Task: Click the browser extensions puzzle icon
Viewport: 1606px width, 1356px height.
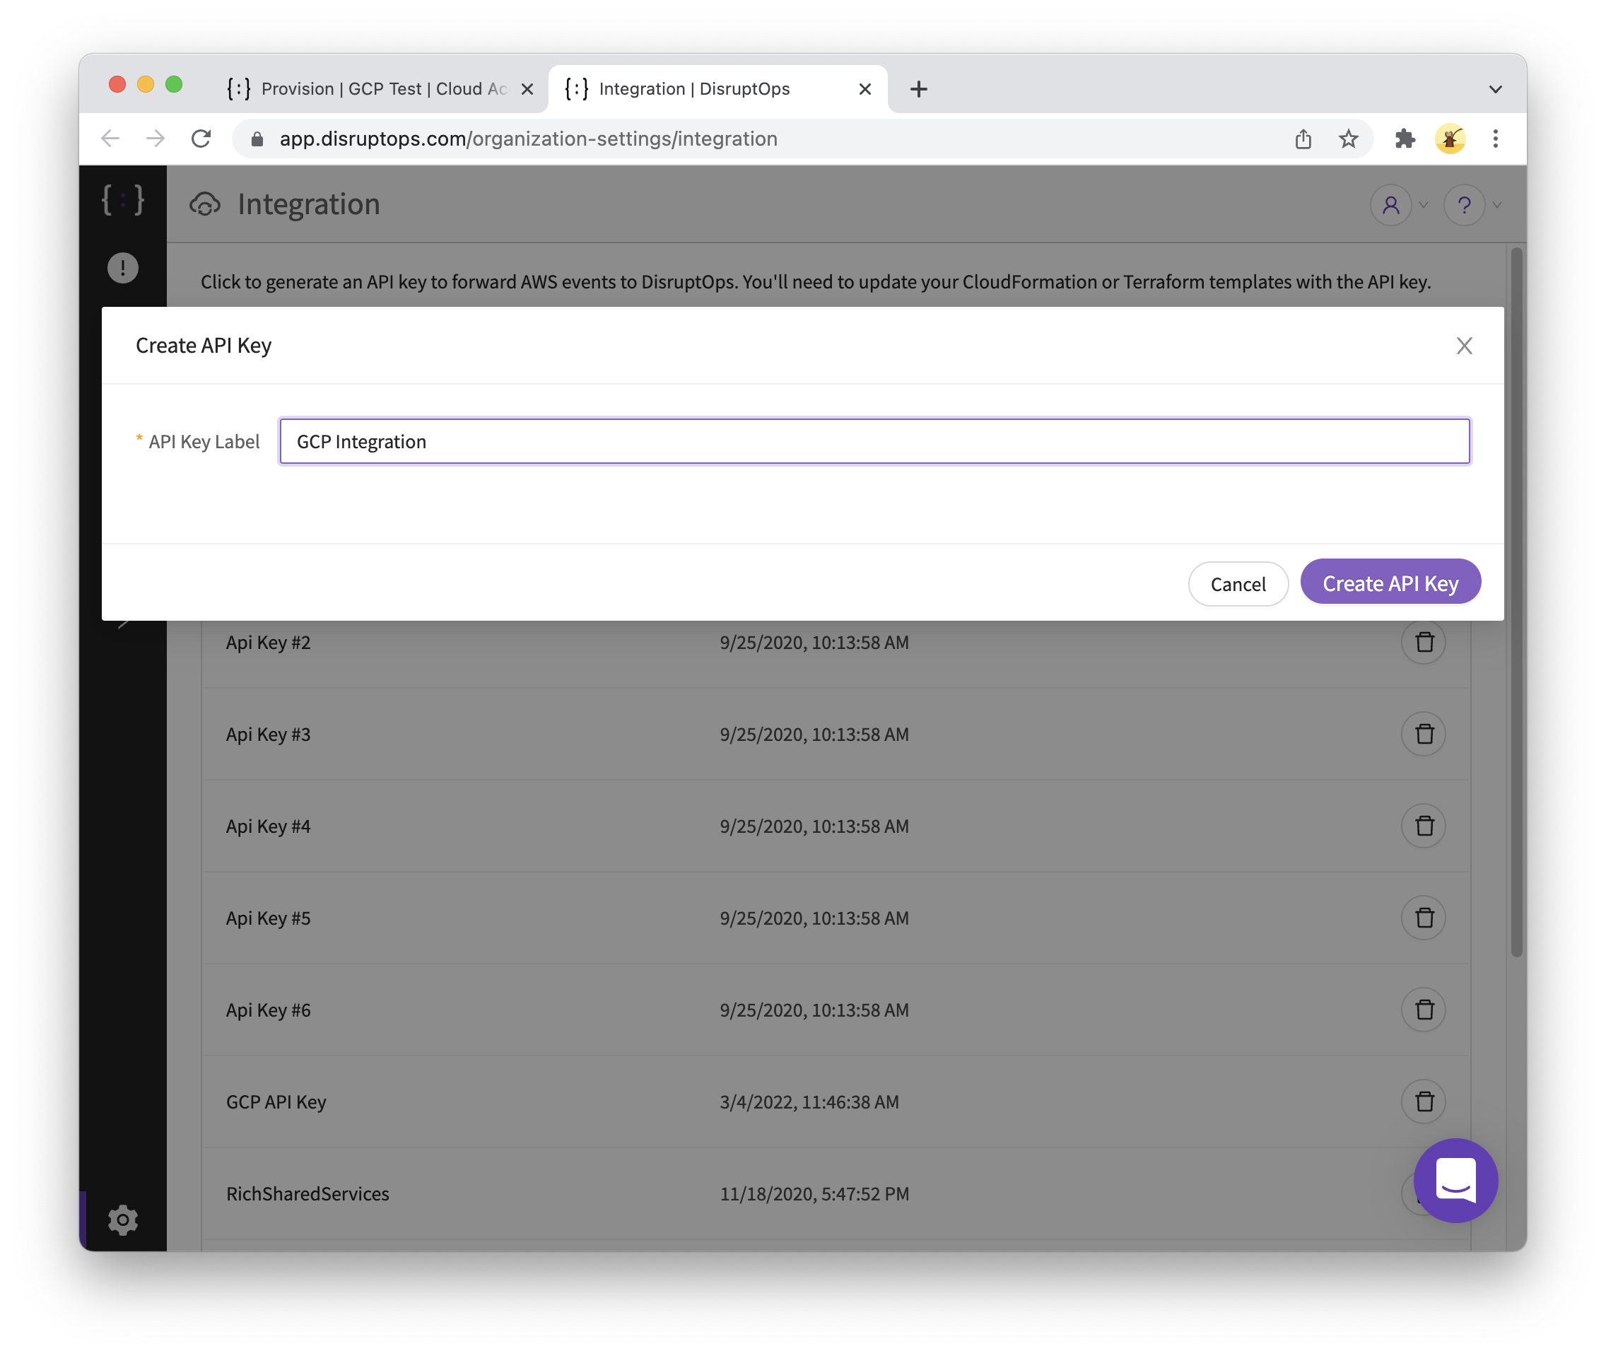Action: (x=1405, y=139)
